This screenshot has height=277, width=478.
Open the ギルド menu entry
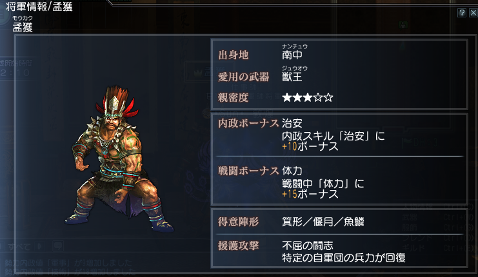[x=413, y=248]
